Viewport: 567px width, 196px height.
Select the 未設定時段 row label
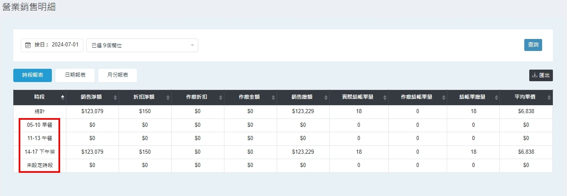tap(40, 165)
